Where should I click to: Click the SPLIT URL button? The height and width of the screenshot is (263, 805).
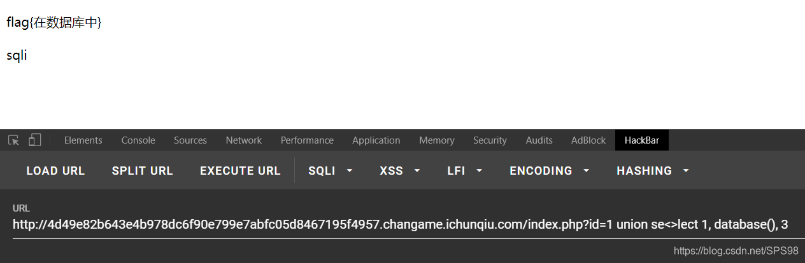143,170
